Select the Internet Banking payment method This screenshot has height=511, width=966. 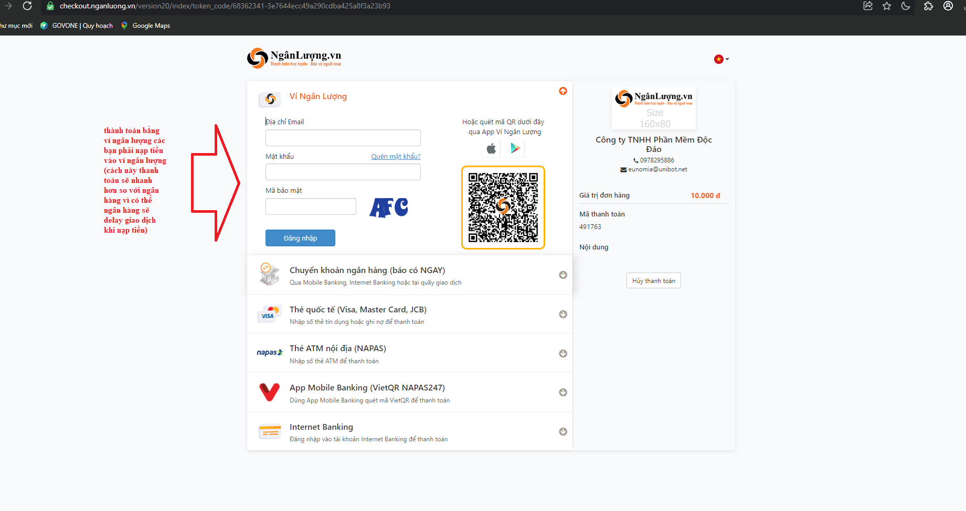tap(409, 431)
